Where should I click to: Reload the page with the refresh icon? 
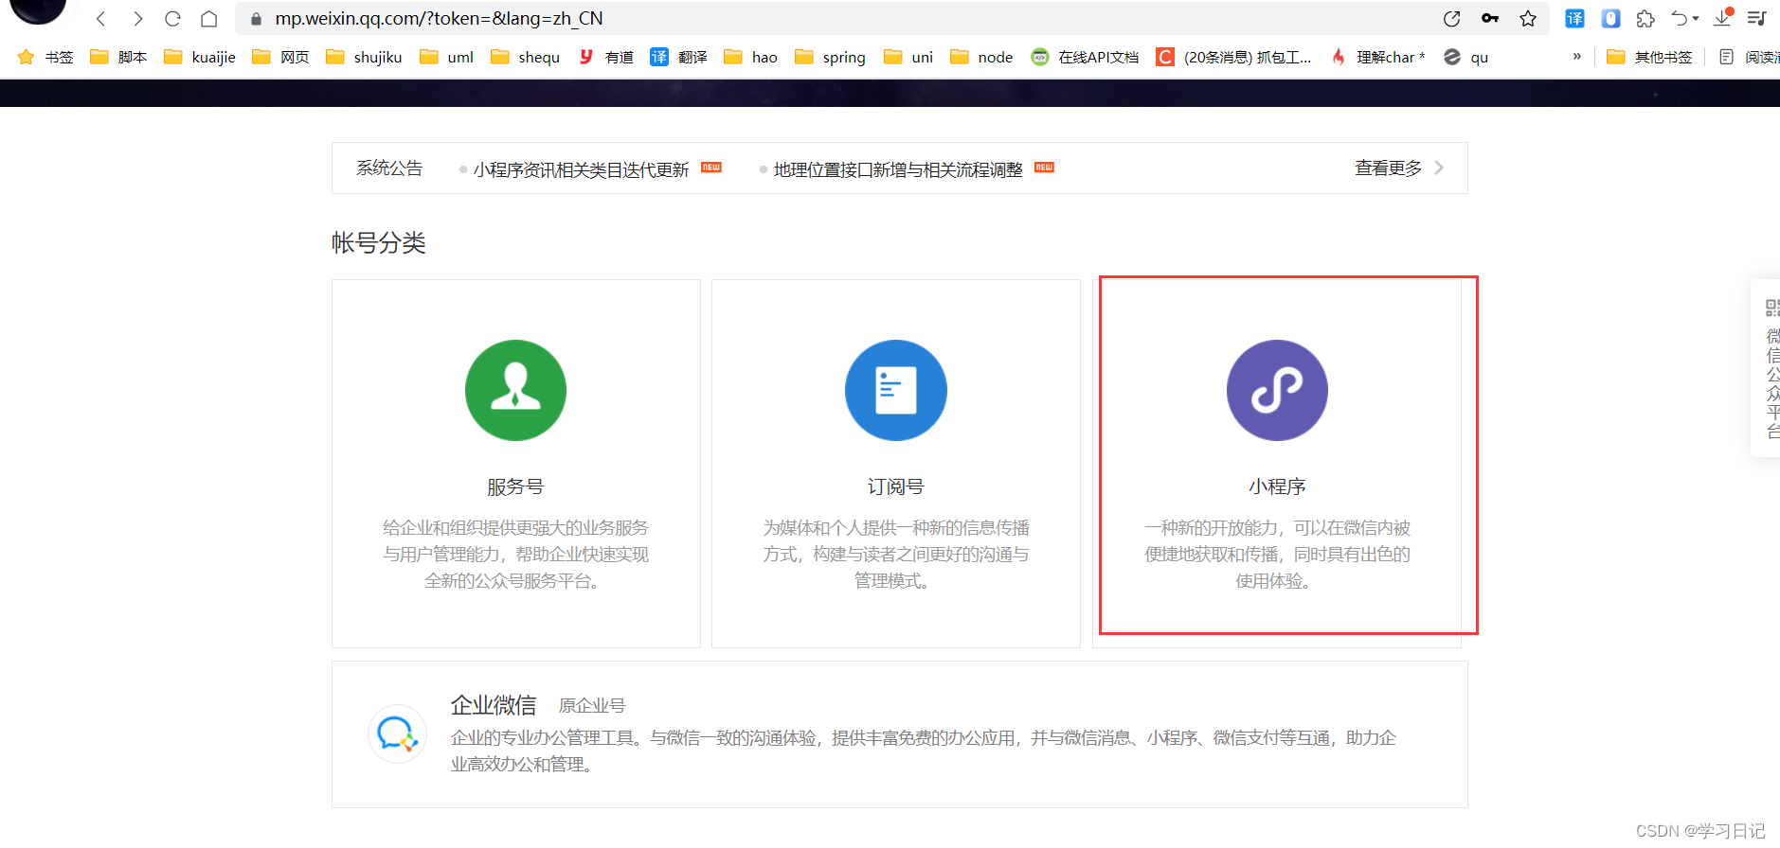point(172,19)
